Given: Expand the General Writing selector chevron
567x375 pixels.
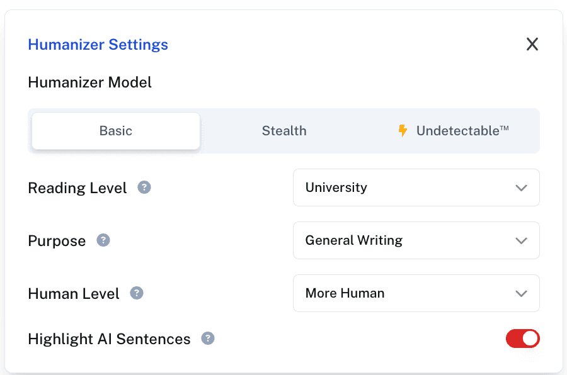Looking at the screenshot, I should point(521,240).
